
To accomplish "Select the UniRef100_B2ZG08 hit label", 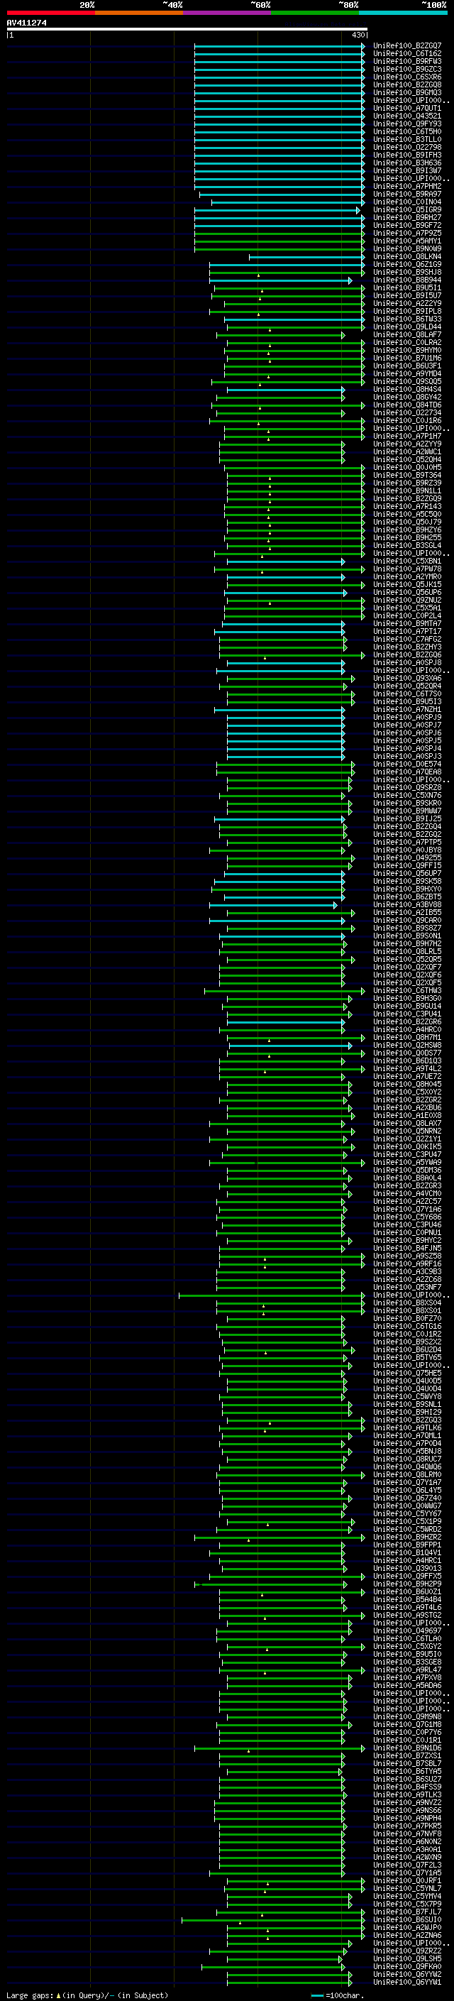I will tap(407, 84).
